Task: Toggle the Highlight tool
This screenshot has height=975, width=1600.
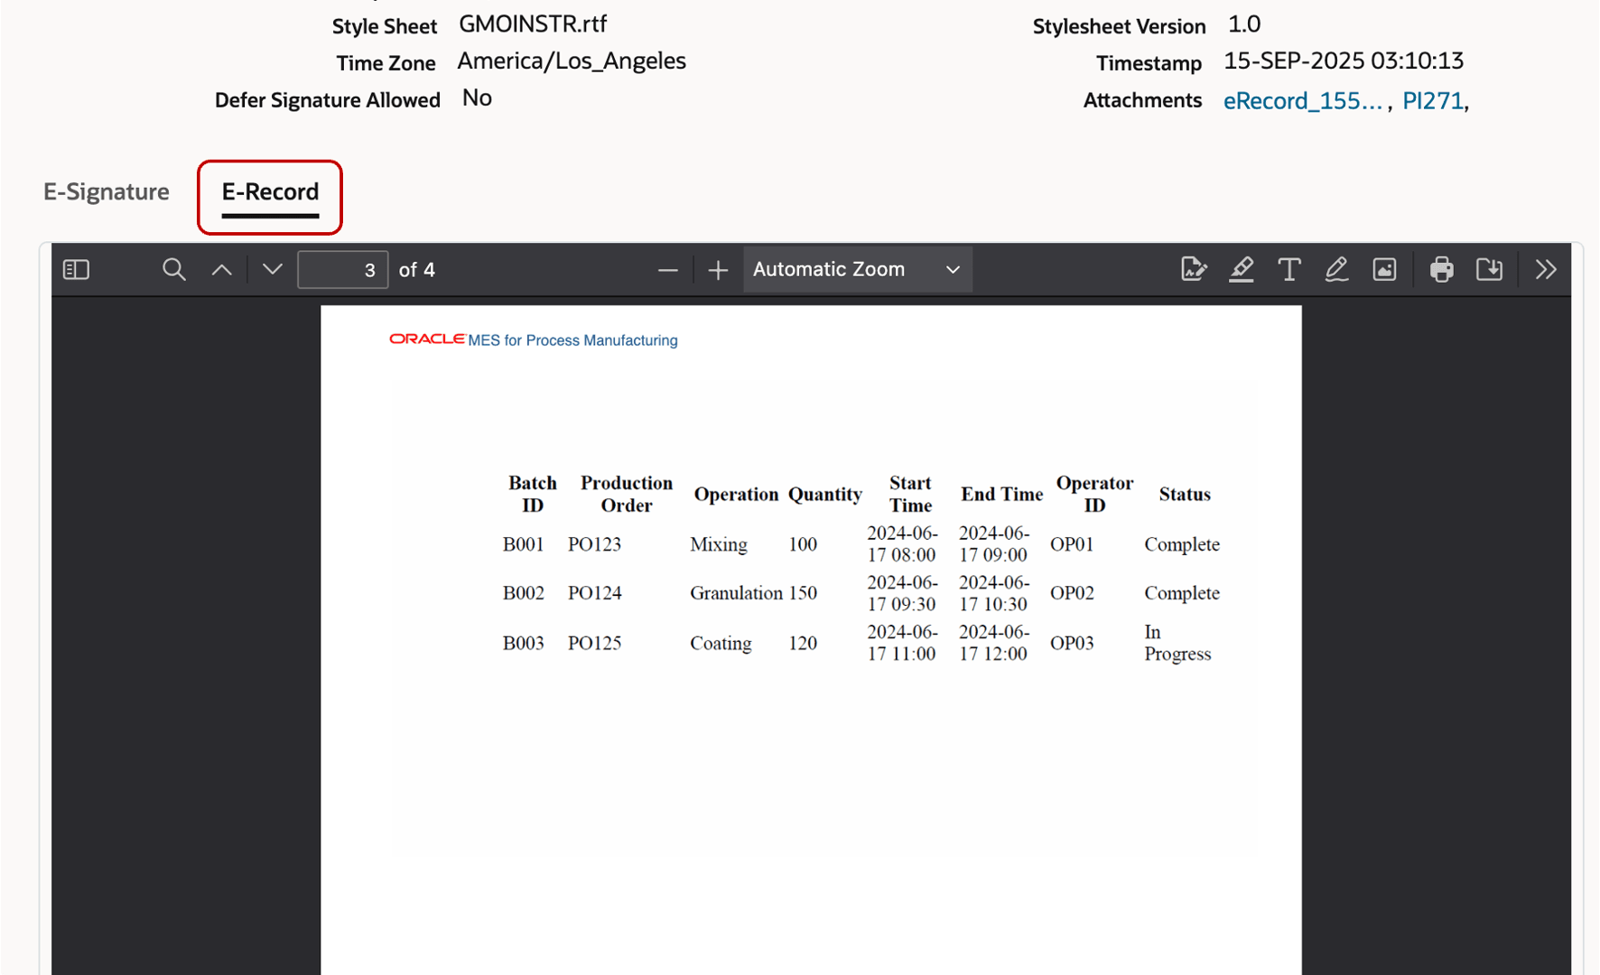Action: tap(1242, 269)
